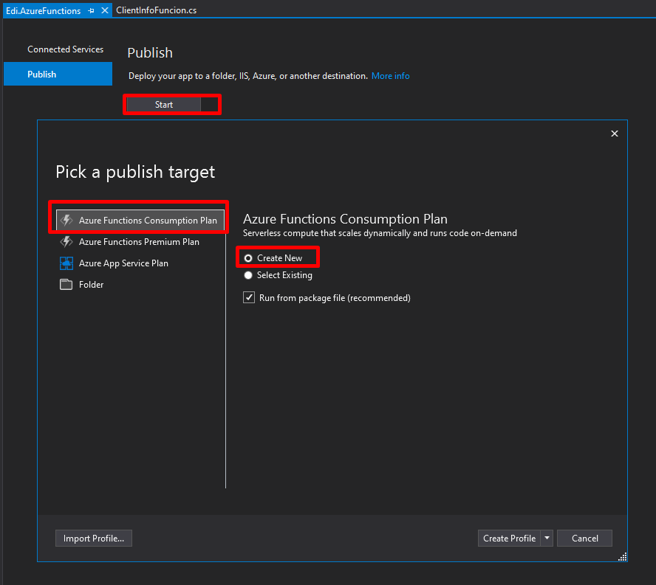Select the Select Existing radio button
This screenshot has height=585, width=656.
(248, 275)
